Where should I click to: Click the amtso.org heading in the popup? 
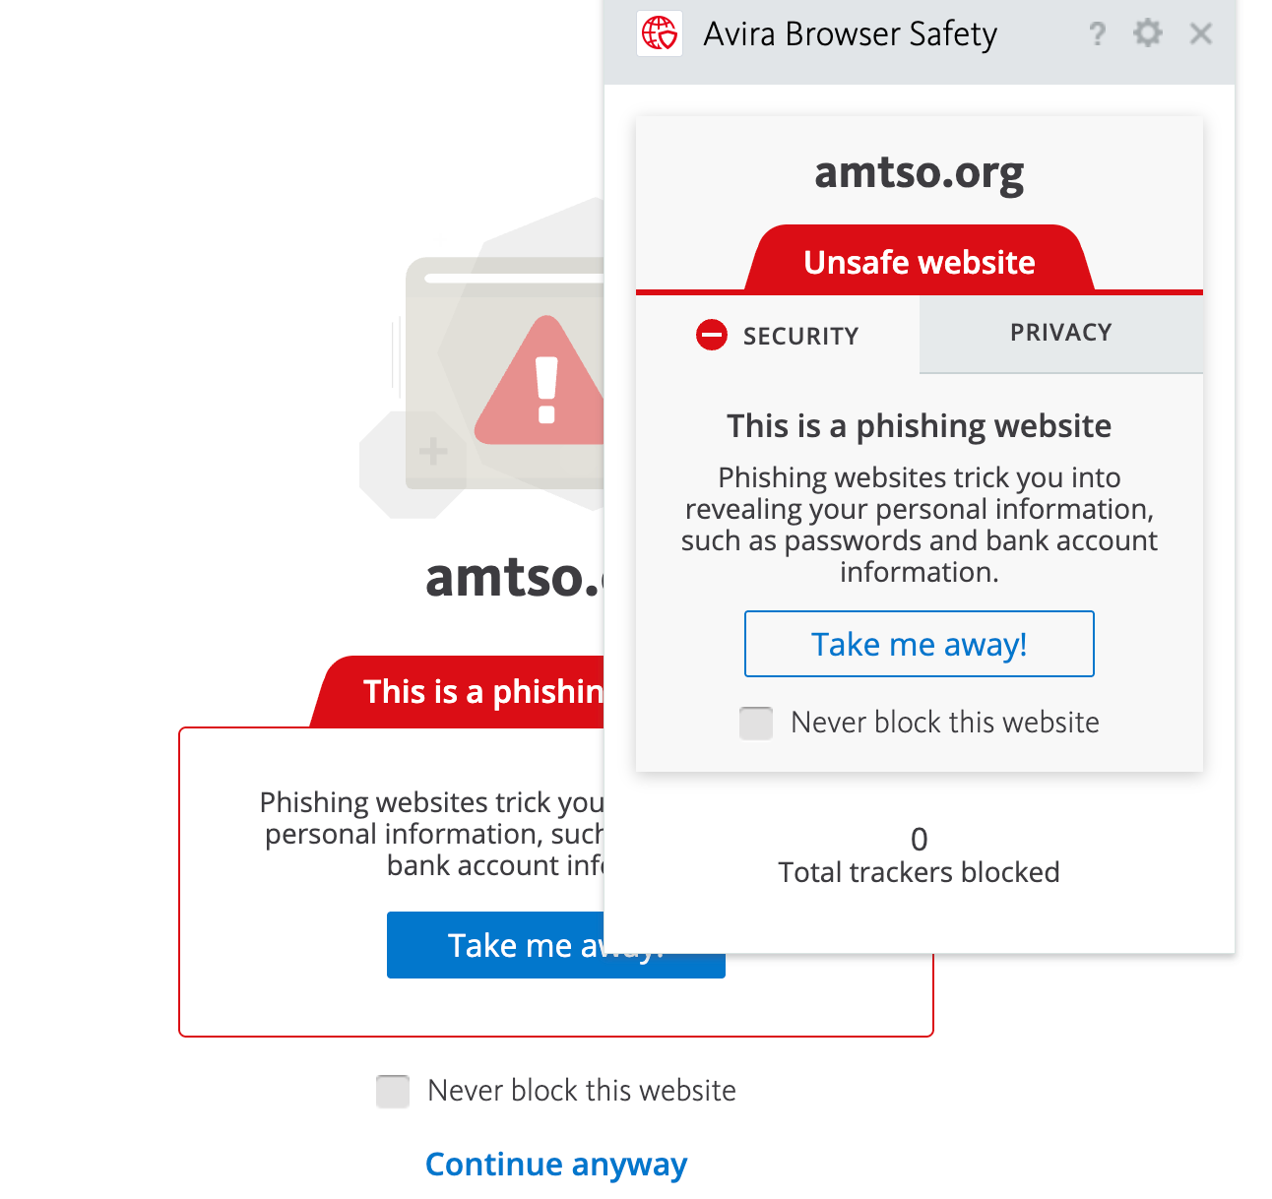919,173
